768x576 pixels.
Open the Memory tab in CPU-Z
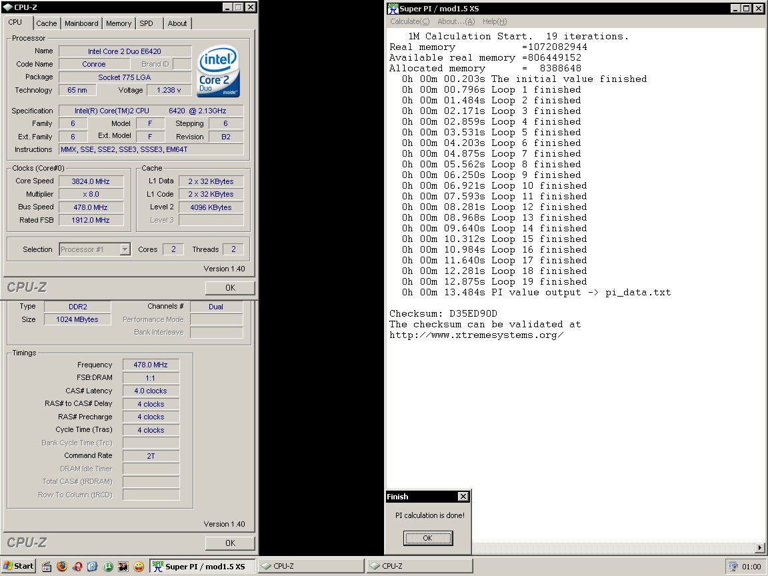pos(119,23)
